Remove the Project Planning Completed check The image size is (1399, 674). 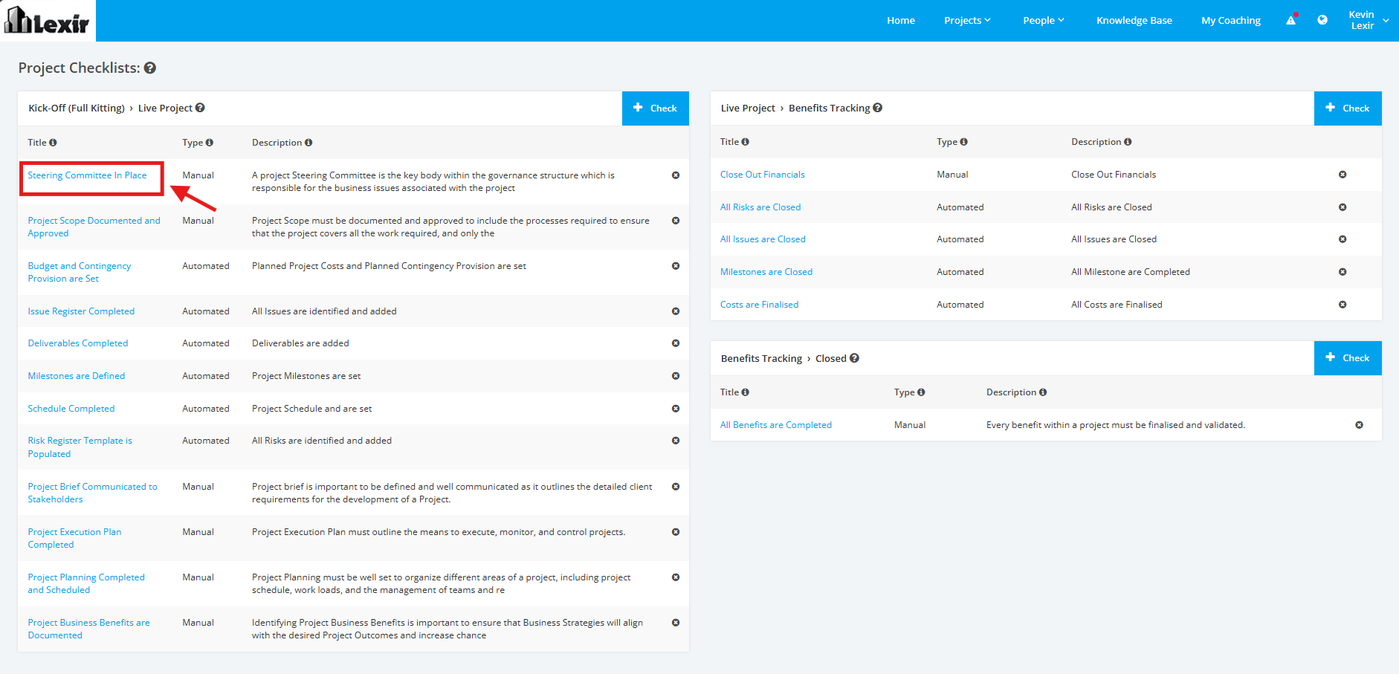pyautogui.click(x=676, y=577)
